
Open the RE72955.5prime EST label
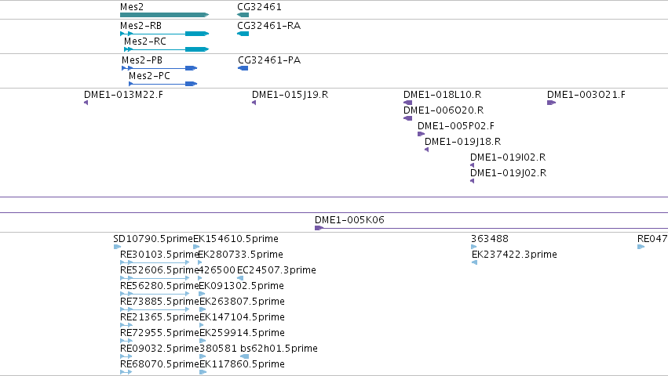(x=160, y=333)
